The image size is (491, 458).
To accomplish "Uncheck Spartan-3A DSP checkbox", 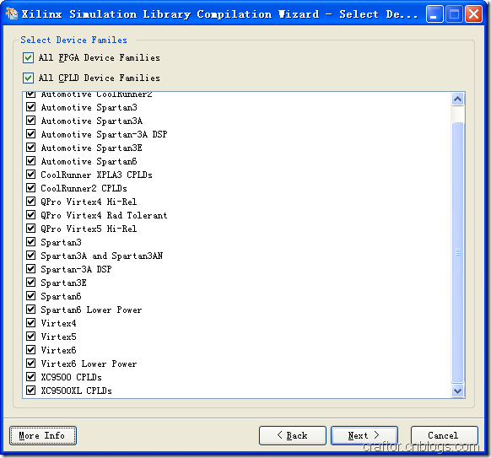I will coord(30,268).
